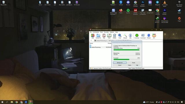Open the notification center icon
The width and height of the screenshot is (185, 104).
[x=182, y=102]
